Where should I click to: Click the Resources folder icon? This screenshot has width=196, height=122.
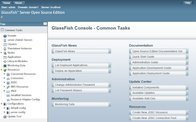pyautogui.click(x=5, y=70)
